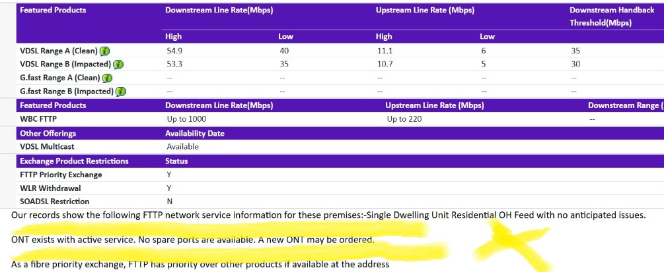Select the VDSL Range A (Clean) row label
Screen dimensions: 664x272
(x=59, y=51)
